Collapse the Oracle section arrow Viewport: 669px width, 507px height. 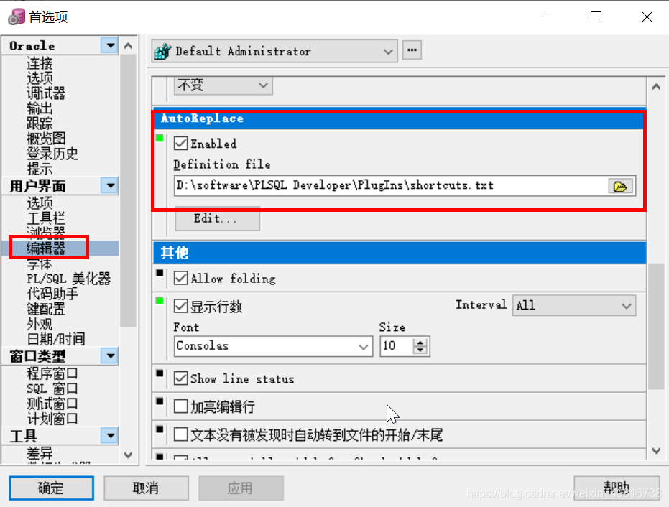[x=110, y=45]
